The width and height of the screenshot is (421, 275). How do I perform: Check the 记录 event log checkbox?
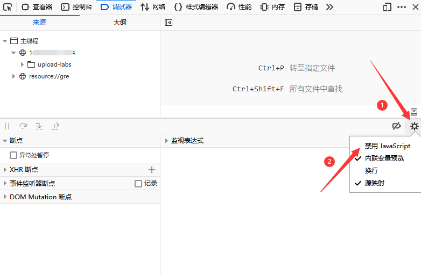tap(138, 183)
